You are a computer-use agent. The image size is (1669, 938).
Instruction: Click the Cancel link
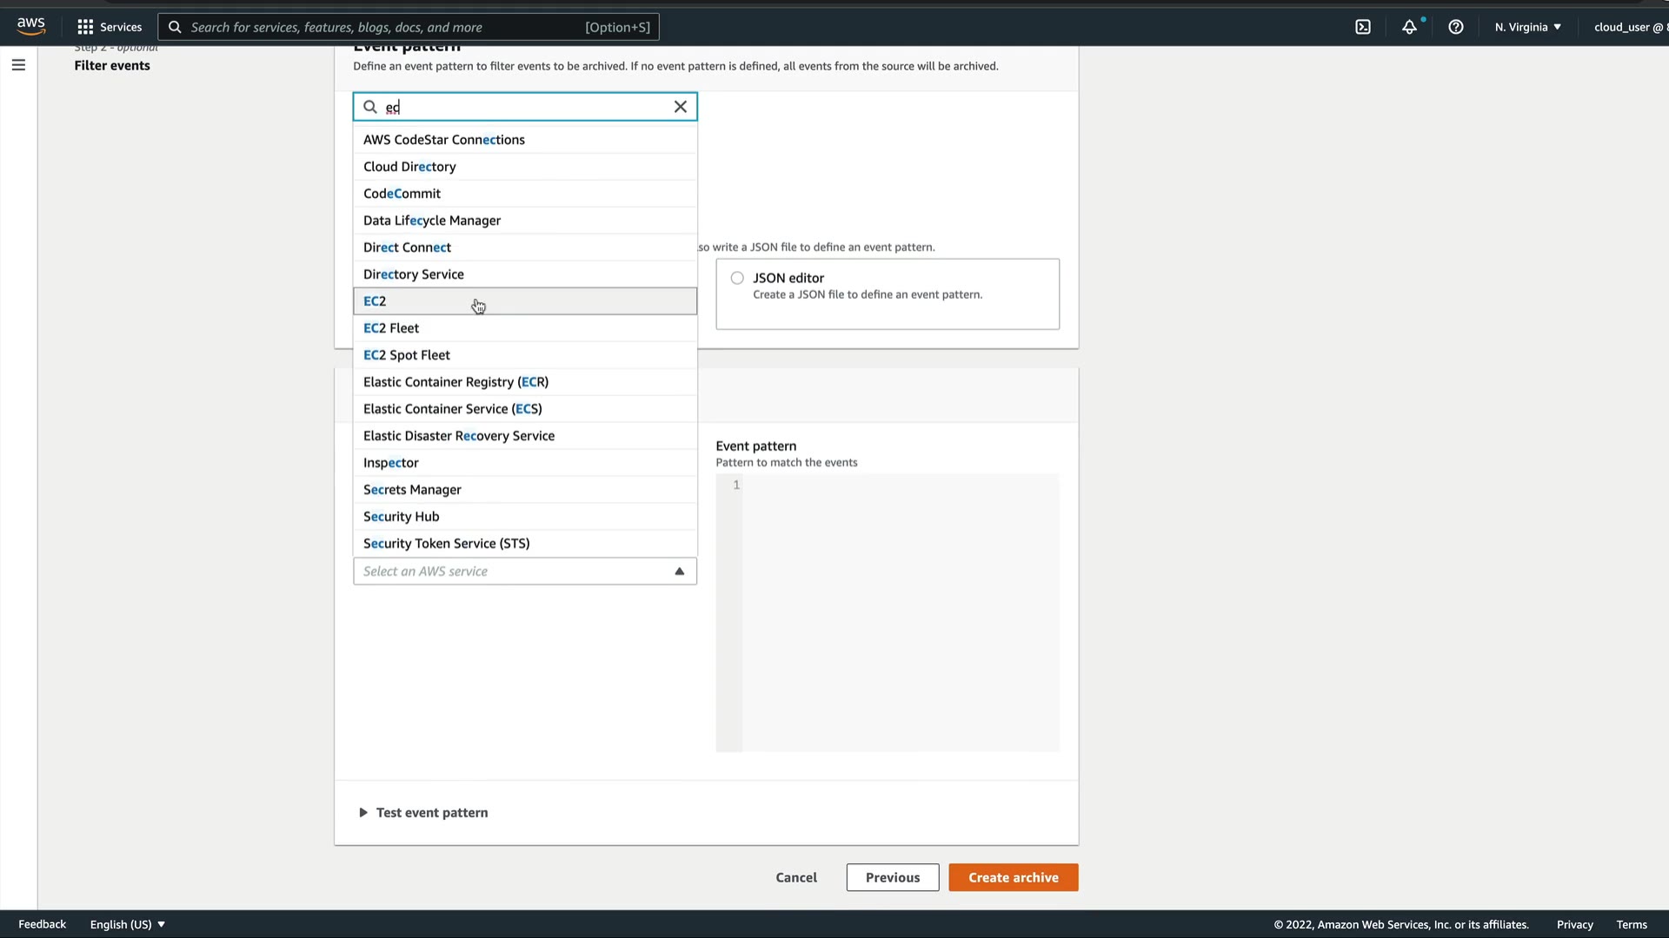point(796,877)
